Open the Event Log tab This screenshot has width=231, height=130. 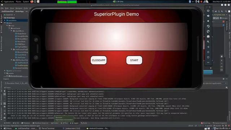[x=206, y=123]
